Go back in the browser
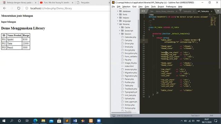Image resolution: width=221 pixels, height=124 pixels. [4, 8]
